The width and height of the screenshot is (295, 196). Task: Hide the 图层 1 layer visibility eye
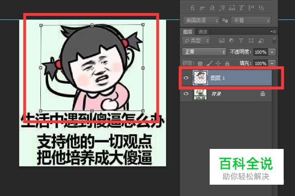(186, 77)
